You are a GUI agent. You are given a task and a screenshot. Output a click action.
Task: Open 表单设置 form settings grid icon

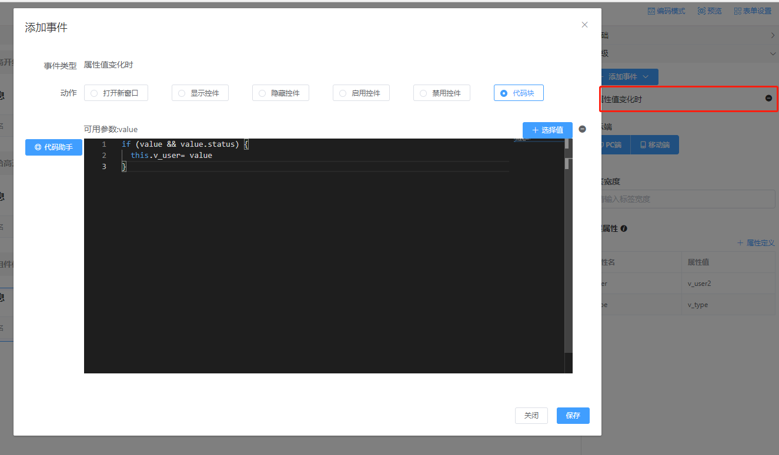point(738,11)
